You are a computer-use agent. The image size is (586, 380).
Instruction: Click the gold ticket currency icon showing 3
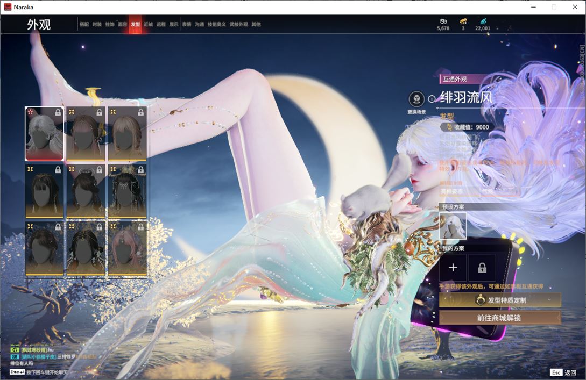(x=463, y=21)
